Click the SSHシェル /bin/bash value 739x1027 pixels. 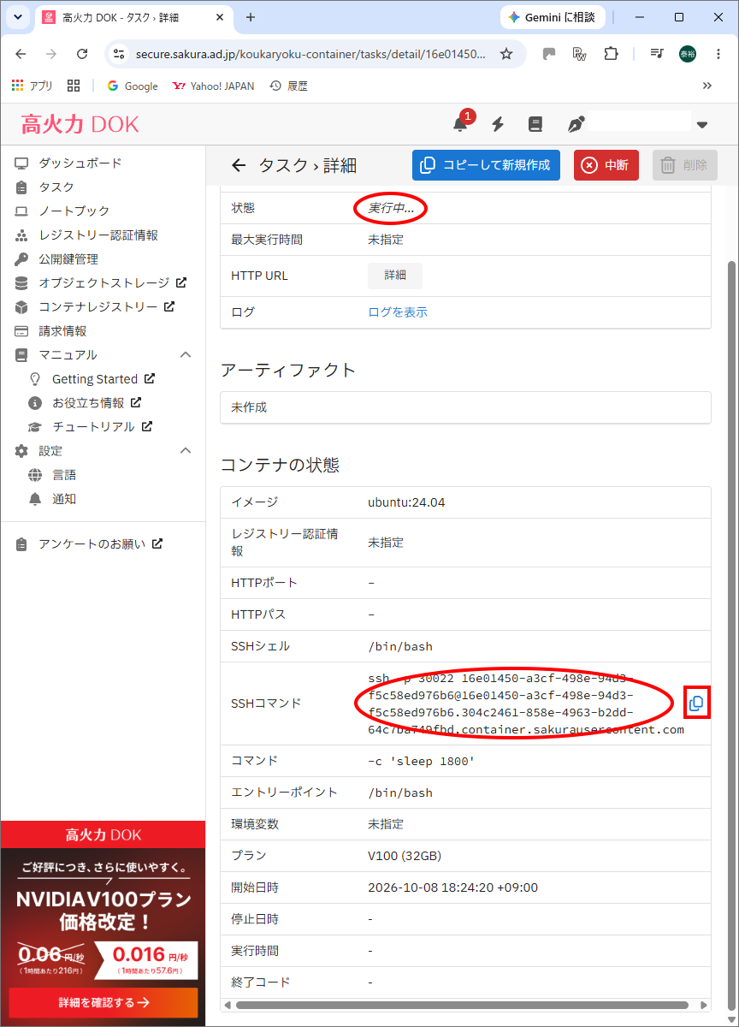click(401, 646)
